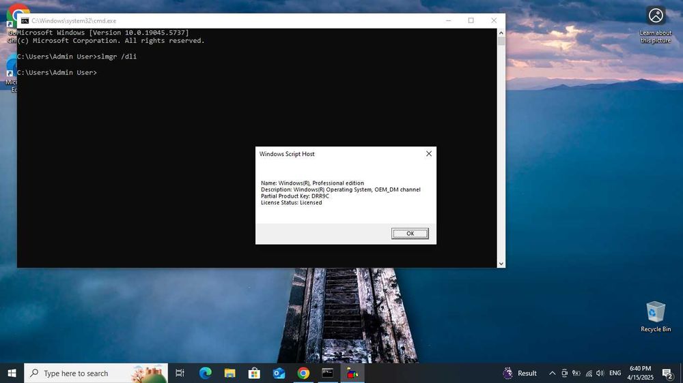Open the Result news widget on taskbar
683x383 pixels.
[520, 373]
